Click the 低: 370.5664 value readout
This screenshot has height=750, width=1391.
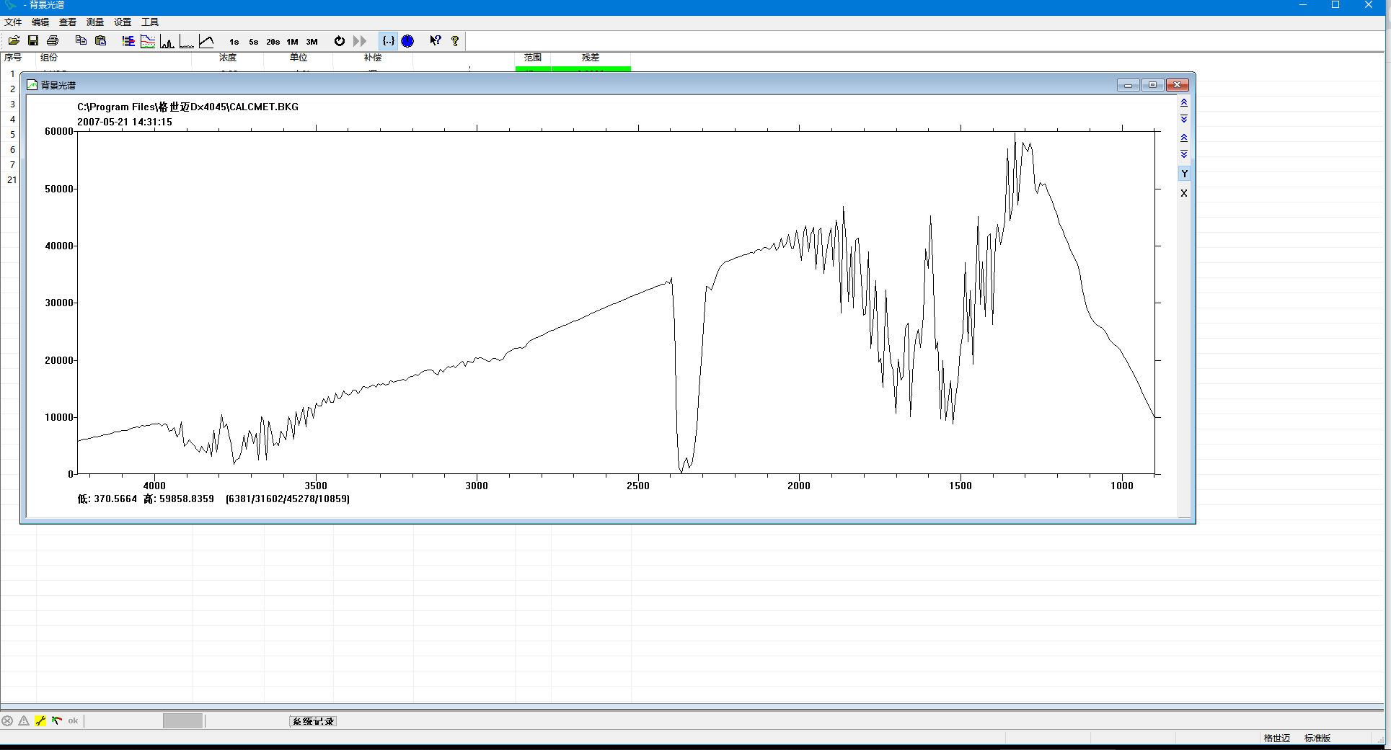pyautogui.click(x=107, y=499)
